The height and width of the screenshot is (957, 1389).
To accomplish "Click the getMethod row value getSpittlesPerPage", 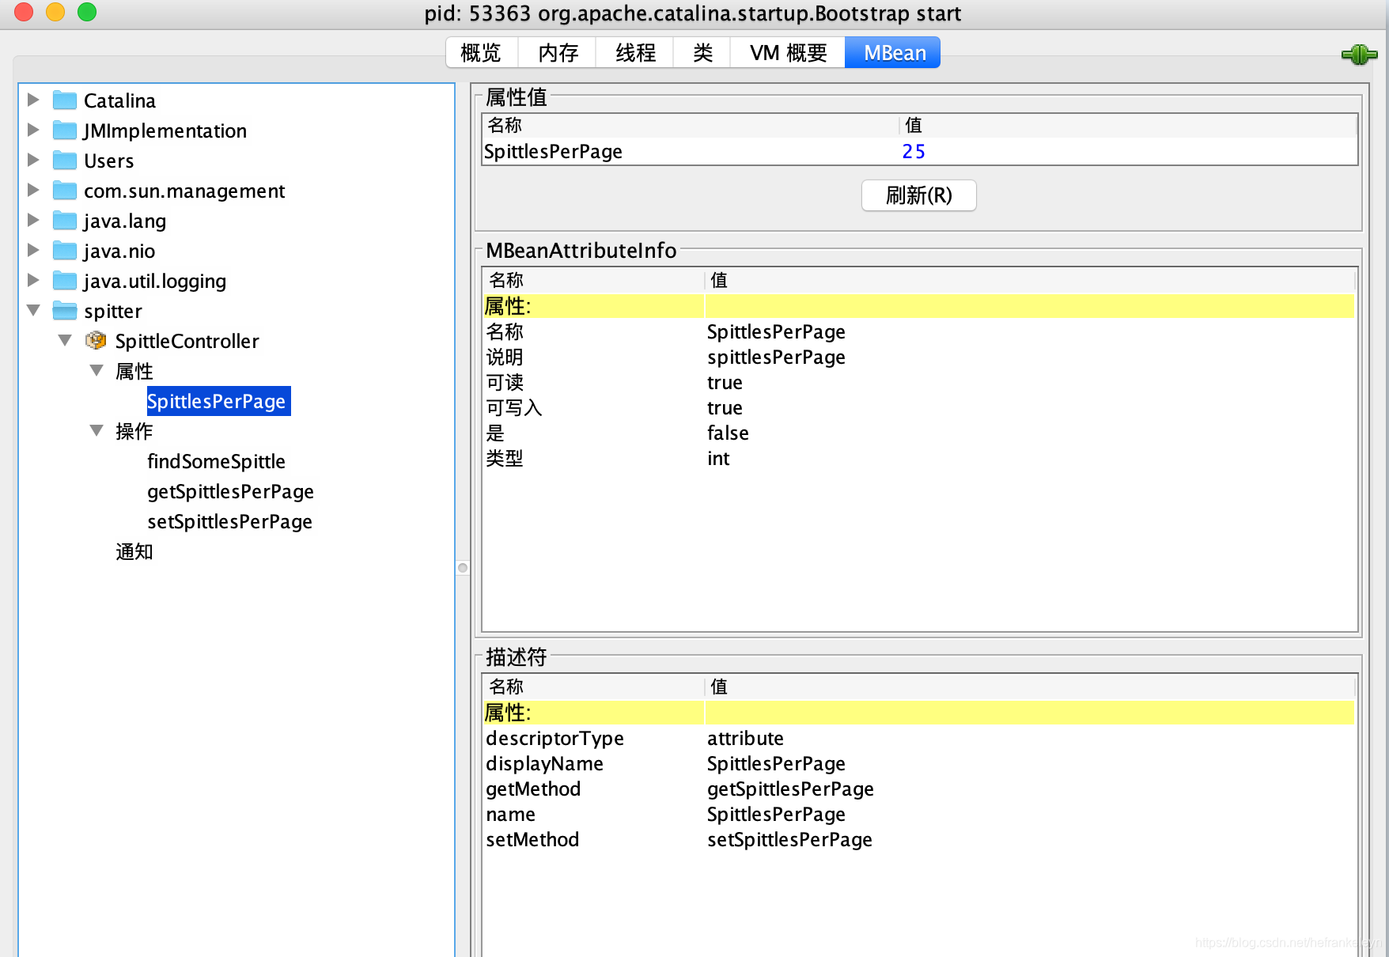I will 790,789.
